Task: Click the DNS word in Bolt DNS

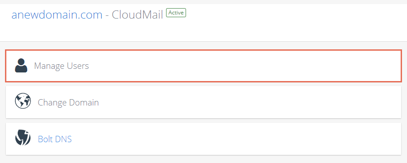Action: tap(64, 139)
